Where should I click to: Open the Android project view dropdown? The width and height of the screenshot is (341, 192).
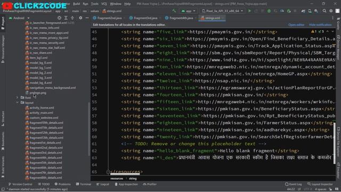click(x=19, y=18)
